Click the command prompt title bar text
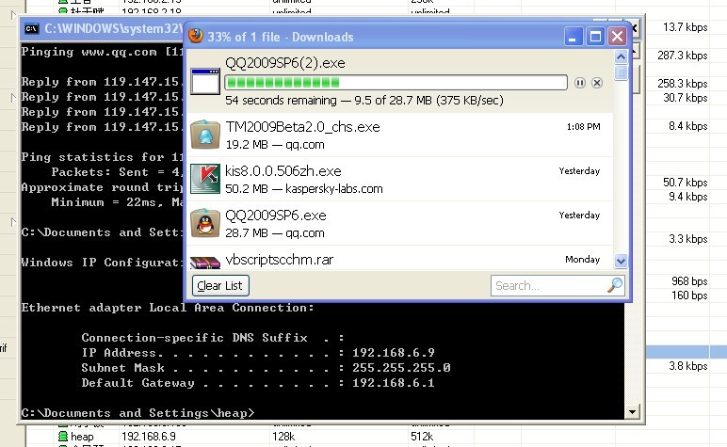This screenshot has width=727, height=447. pos(114,29)
